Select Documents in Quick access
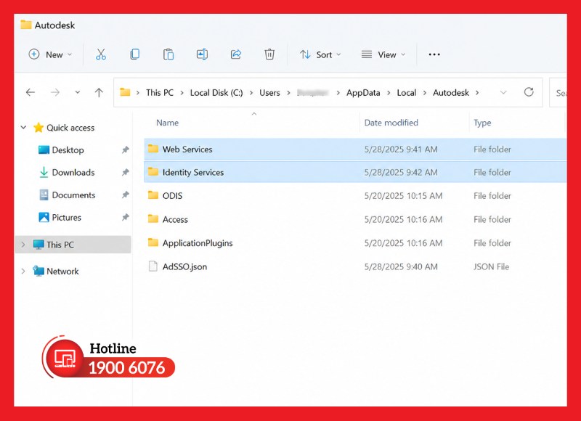The width and height of the screenshot is (581, 421). (x=73, y=195)
